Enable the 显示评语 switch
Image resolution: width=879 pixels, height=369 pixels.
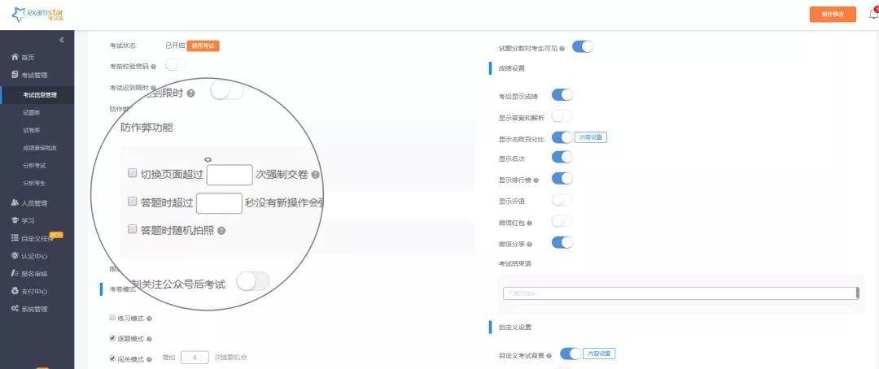562,200
